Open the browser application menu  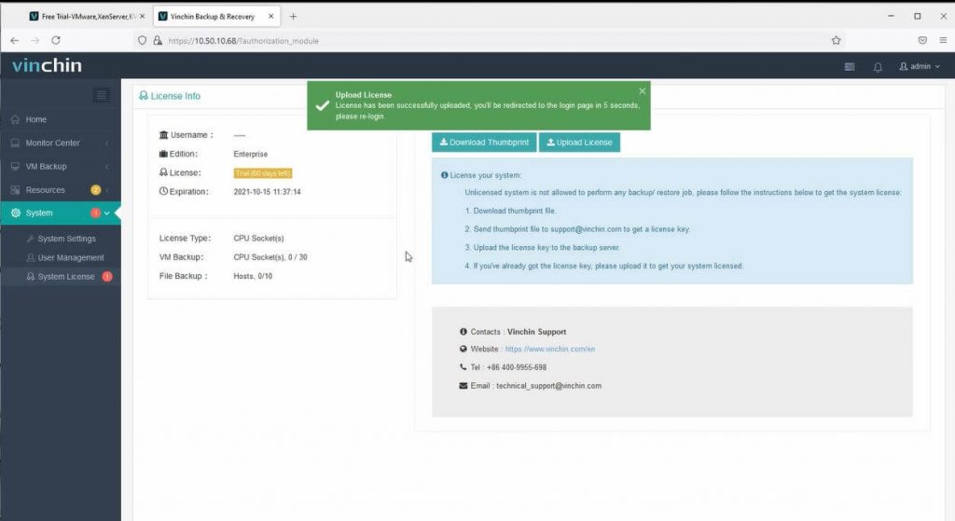click(943, 41)
